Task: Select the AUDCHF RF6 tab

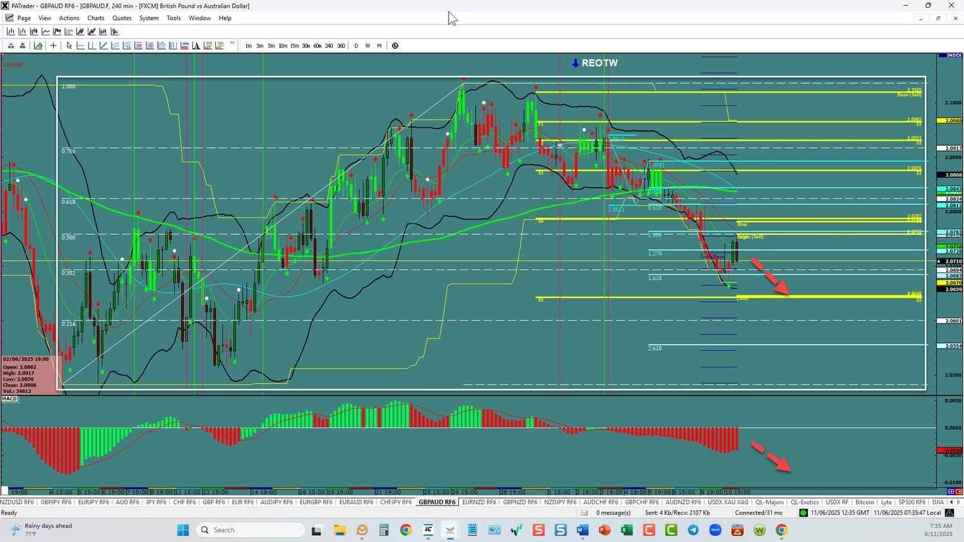Action: pyautogui.click(x=600, y=502)
